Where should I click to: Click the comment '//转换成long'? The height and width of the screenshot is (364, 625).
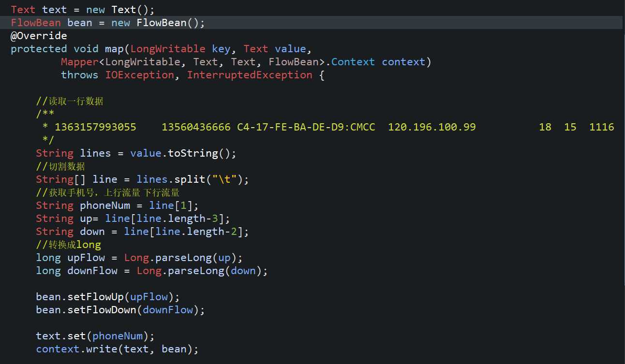[69, 245]
